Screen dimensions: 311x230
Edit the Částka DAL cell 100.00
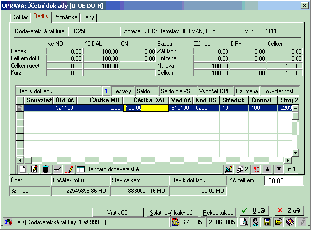pos(146,108)
